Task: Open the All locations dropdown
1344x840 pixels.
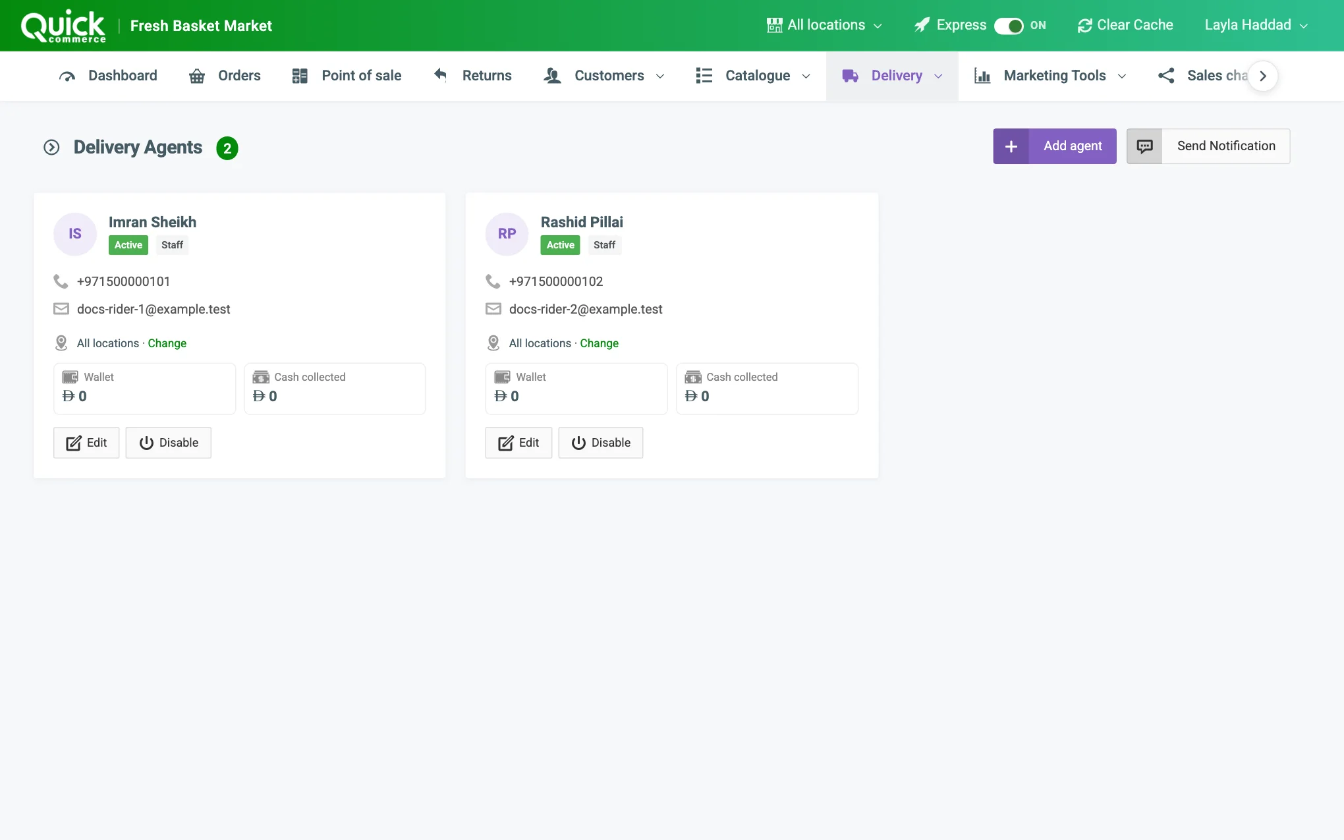Action: click(x=824, y=25)
